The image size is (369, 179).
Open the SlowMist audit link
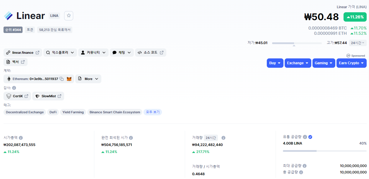48,96
